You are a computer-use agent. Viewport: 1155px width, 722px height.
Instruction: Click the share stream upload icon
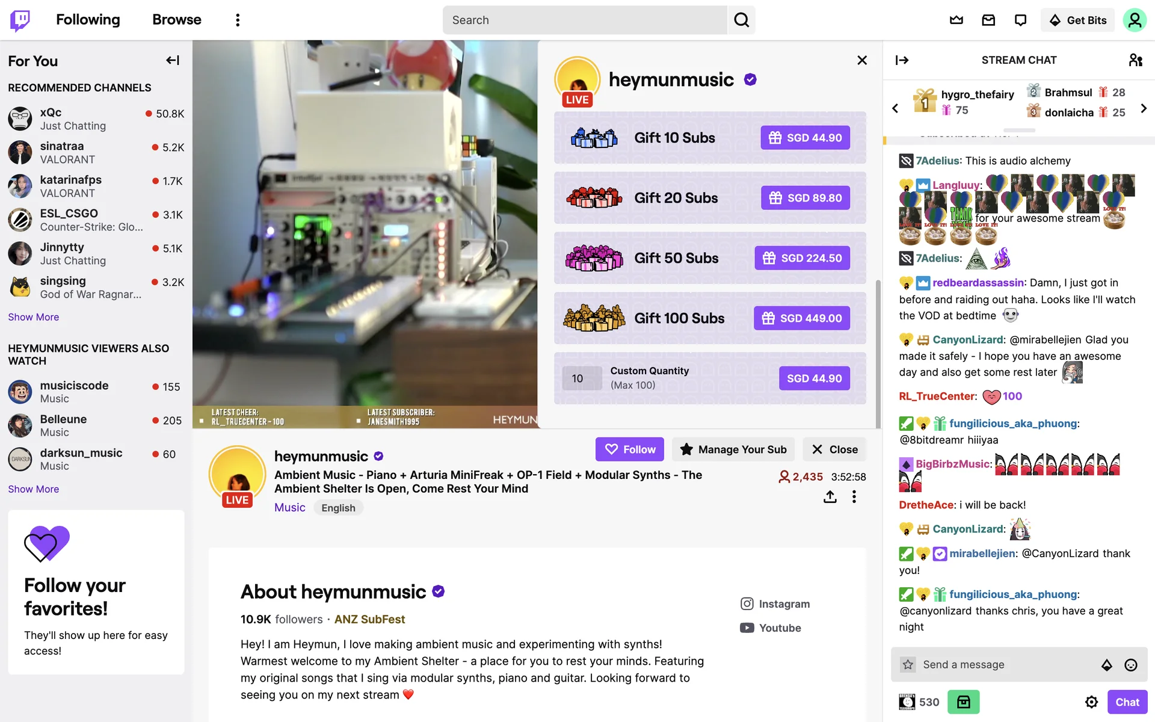(x=830, y=497)
